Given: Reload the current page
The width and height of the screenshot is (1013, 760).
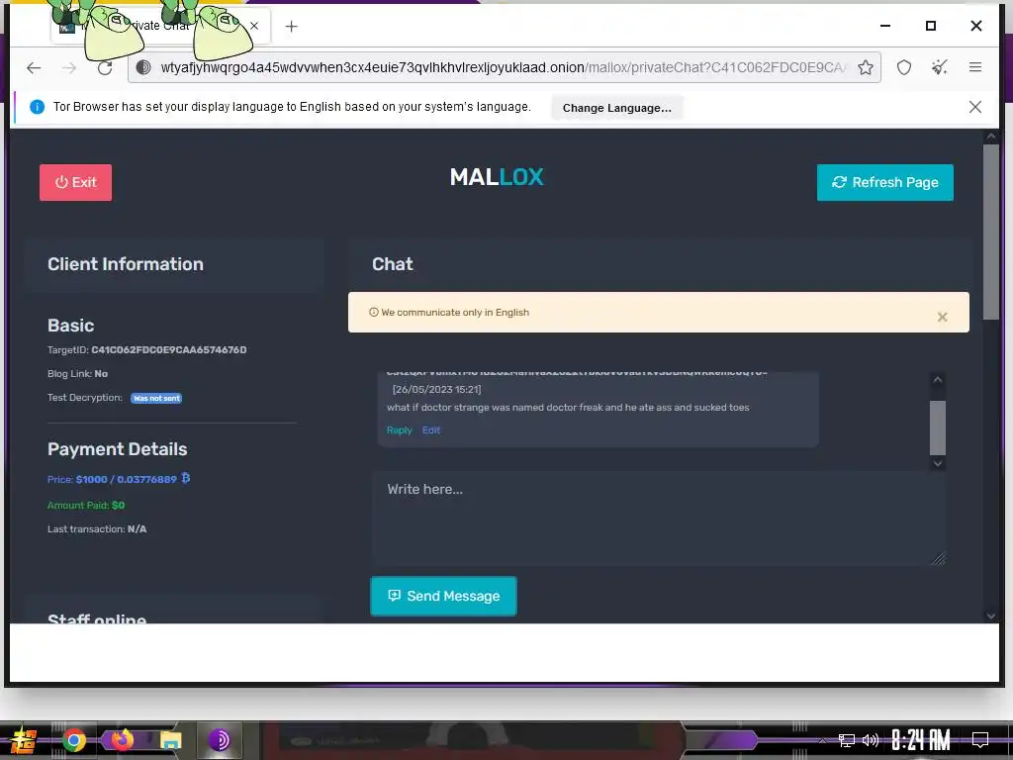Looking at the screenshot, I should pos(105,67).
